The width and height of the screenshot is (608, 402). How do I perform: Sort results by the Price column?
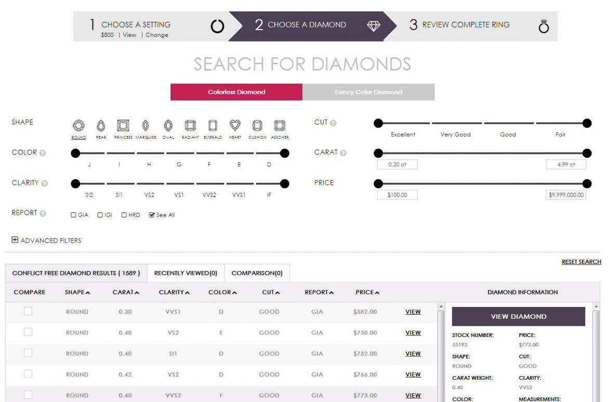(x=366, y=292)
